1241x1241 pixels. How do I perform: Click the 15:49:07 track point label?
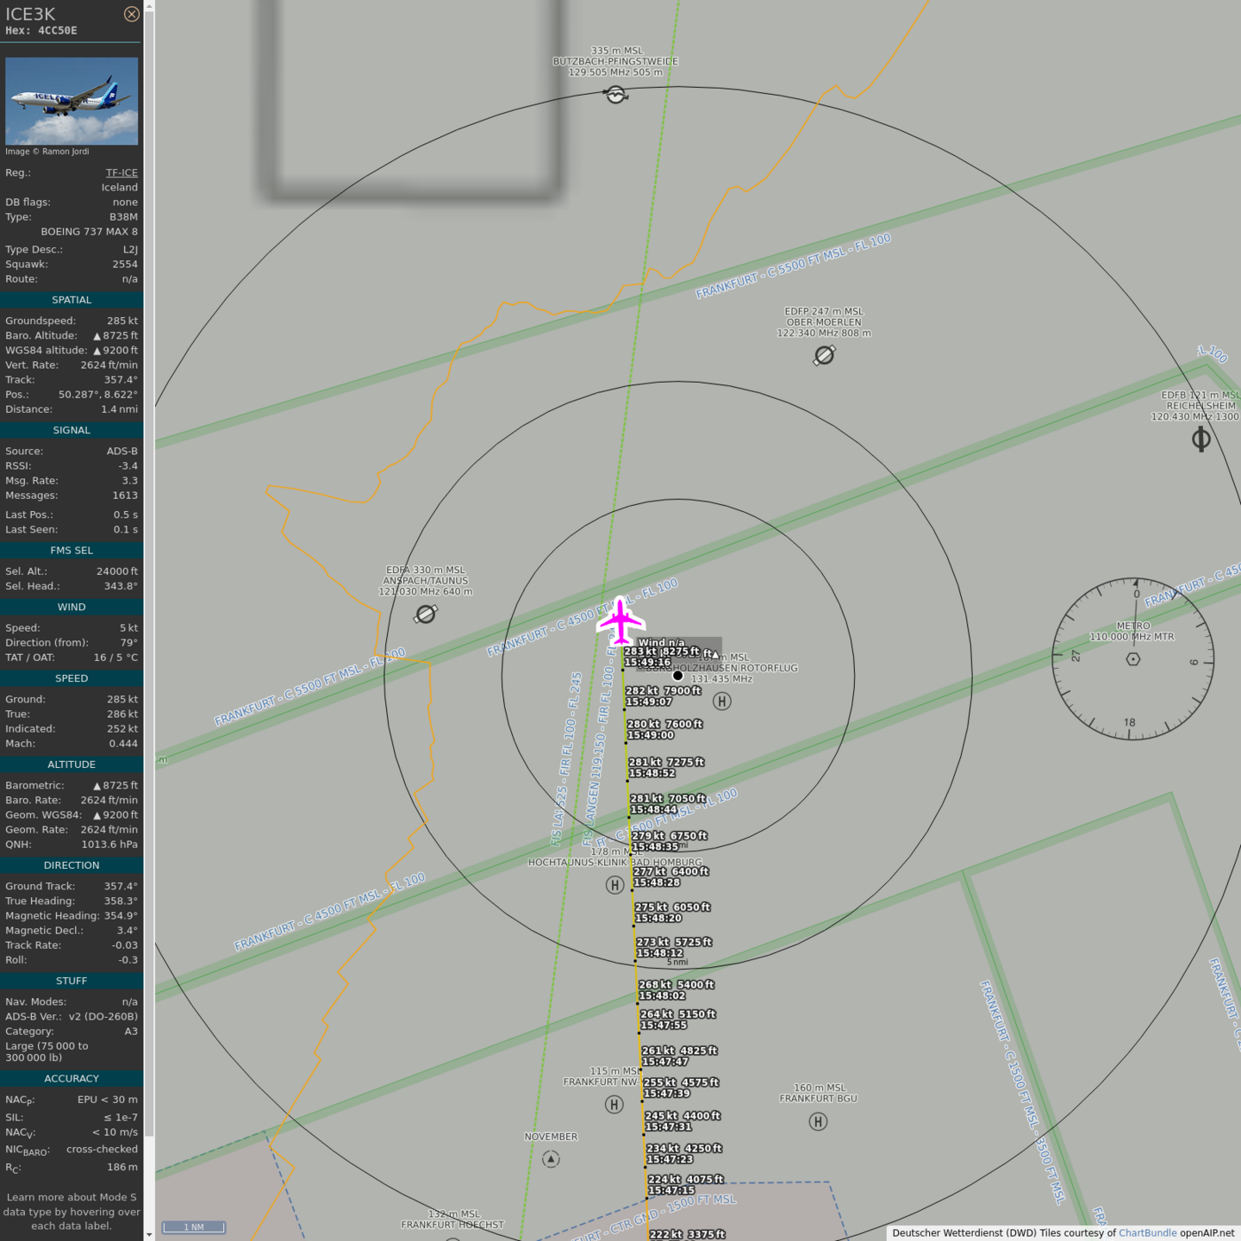click(650, 702)
